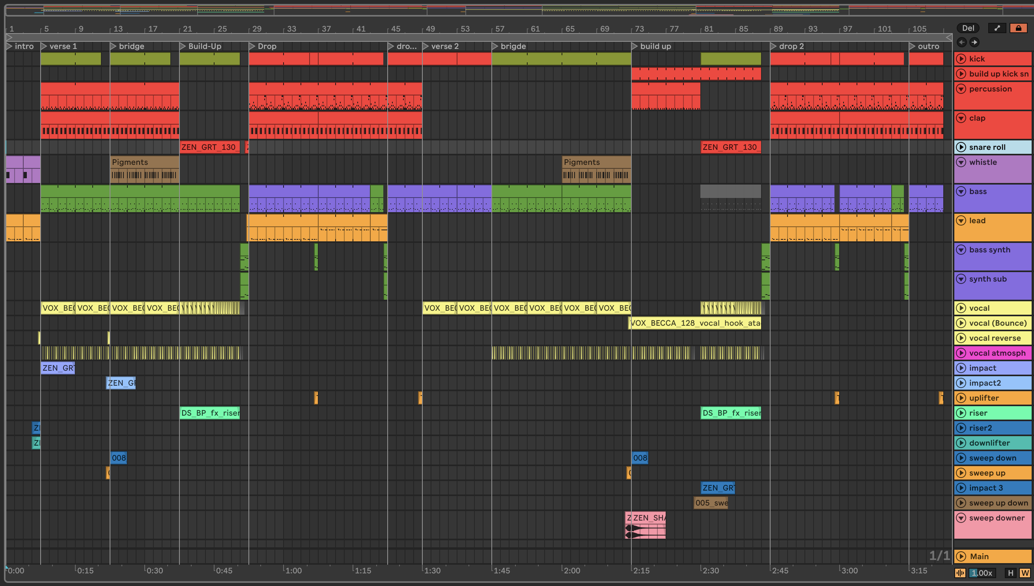
Task: Click the waveform display icon
Action: coord(960,573)
